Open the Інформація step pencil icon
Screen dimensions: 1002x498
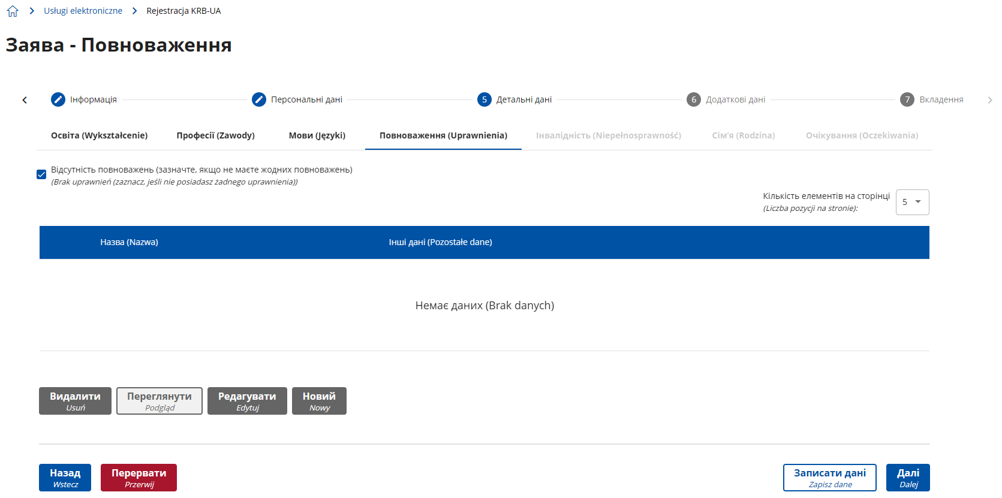58,99
